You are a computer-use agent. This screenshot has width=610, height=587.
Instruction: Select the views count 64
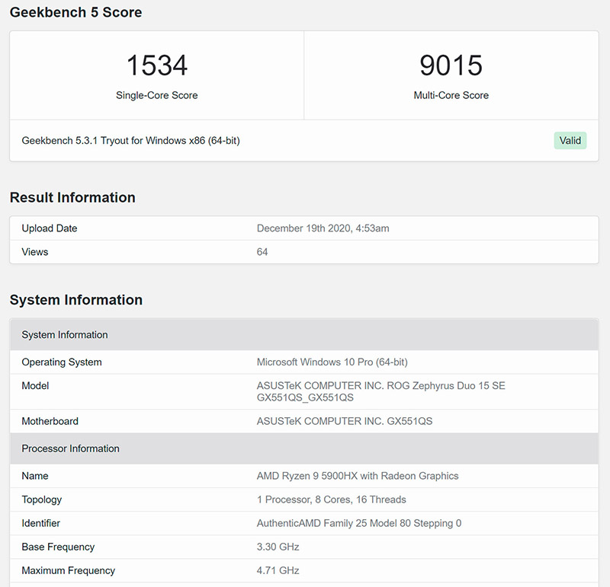(x=262, y=252)
